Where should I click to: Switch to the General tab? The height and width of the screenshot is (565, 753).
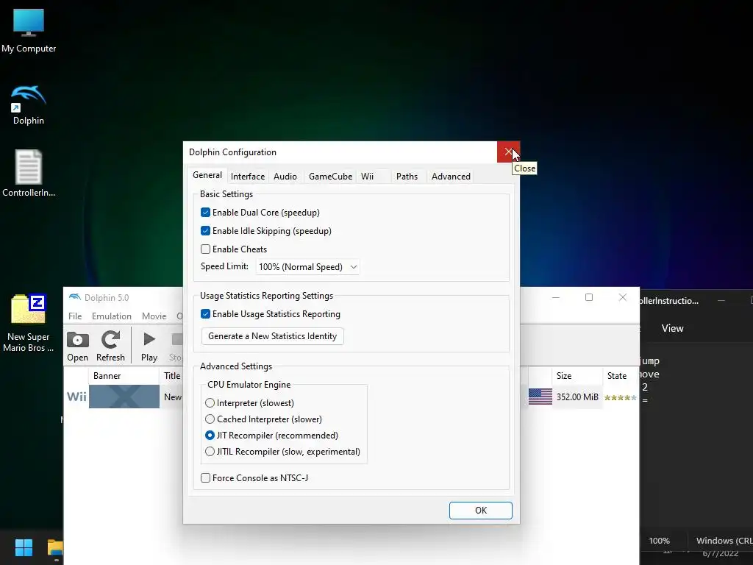pyautogui.click(x=207, y=175)
